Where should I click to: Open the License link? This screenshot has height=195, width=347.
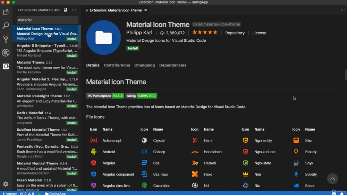[259, 33]
